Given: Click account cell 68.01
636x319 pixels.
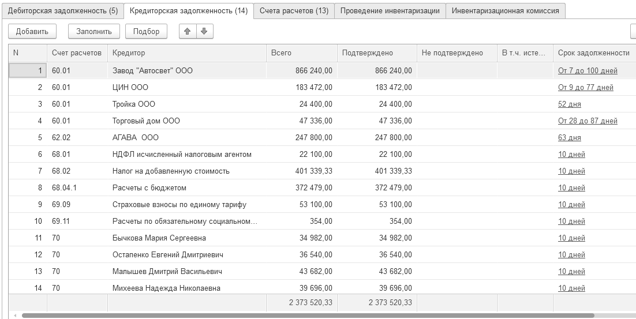Looking at the screenshot, I should coord(77,155).
